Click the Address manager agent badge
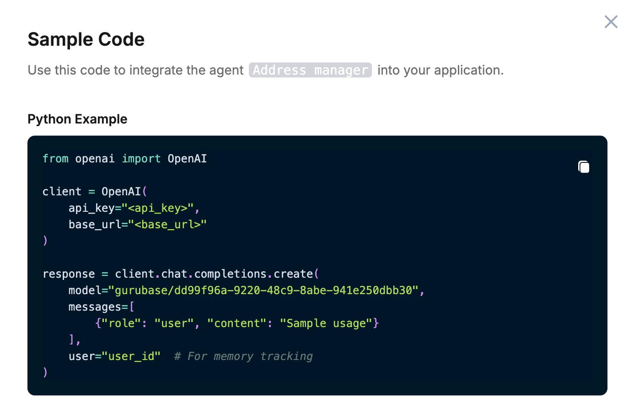Image resolution: width=634 pixels, height=419 pixels. point(310,70)
